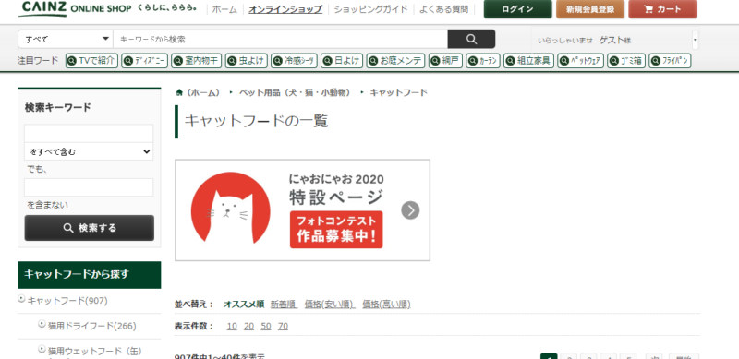Sort by 価格(高い順)
This screenshot has width=739, height=359.
(386, 305)
